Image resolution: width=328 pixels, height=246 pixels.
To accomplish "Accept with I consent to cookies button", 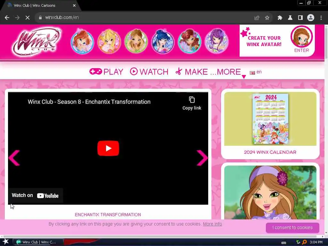I will point(292,228).
